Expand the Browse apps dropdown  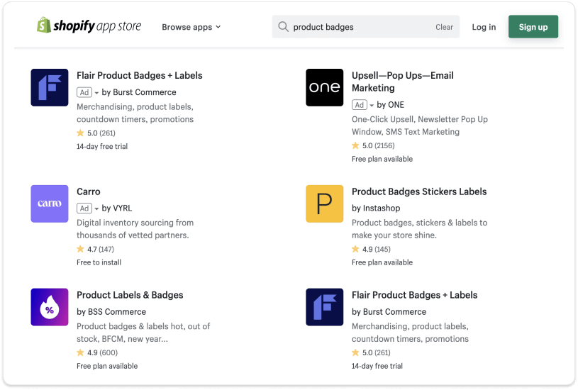pyautogui.click(x=191, y=27)
